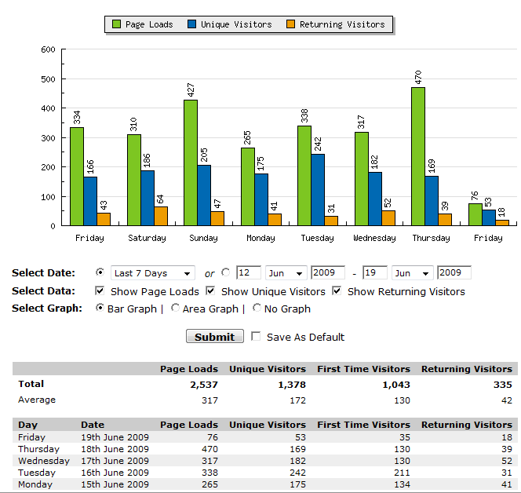
Task: Click the orange Returning Visitors legend swatch
Action: (x=291, y=24)
